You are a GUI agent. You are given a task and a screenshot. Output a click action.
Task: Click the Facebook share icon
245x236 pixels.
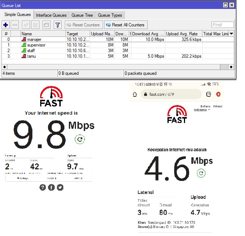pos(51,187)
